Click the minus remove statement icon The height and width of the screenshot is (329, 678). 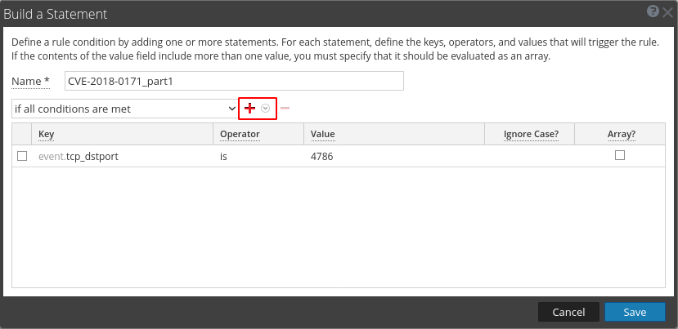point(285,109)
